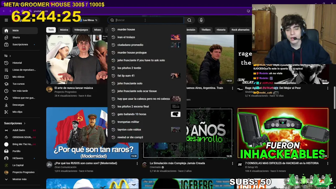
Task: Select Música filter chip
Action: coord(64,30)
